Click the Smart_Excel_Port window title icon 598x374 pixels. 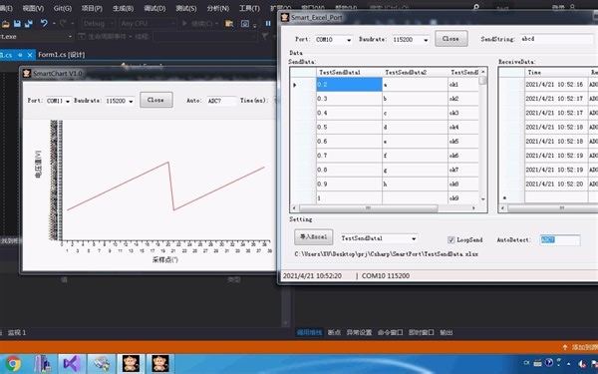coord(285,17)
